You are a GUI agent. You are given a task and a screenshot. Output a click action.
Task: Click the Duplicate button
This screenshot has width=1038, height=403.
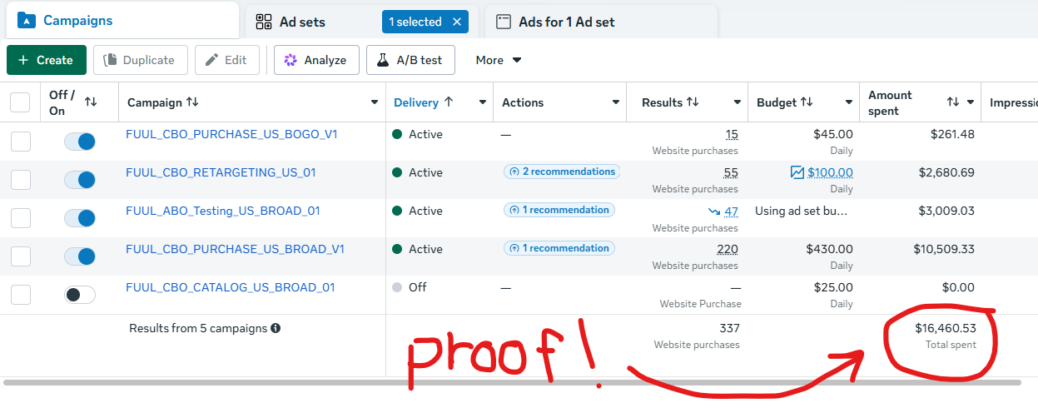point(140,60)
